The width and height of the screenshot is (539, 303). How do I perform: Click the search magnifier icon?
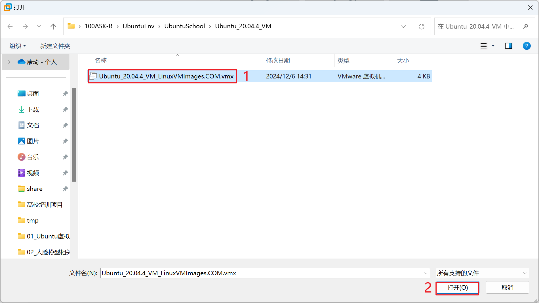pos(526,26)
